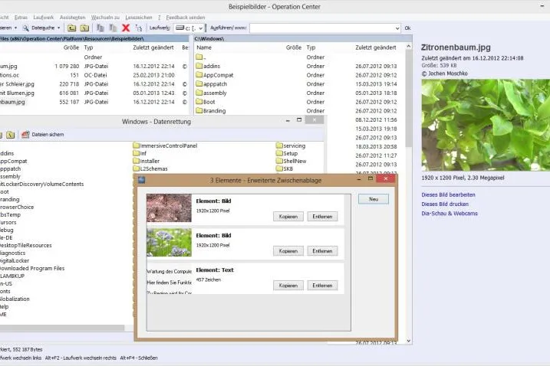This screenshot has width=550, height=366.
Task: Click the Neu button in clipboard window
Action: click(374, 199)
